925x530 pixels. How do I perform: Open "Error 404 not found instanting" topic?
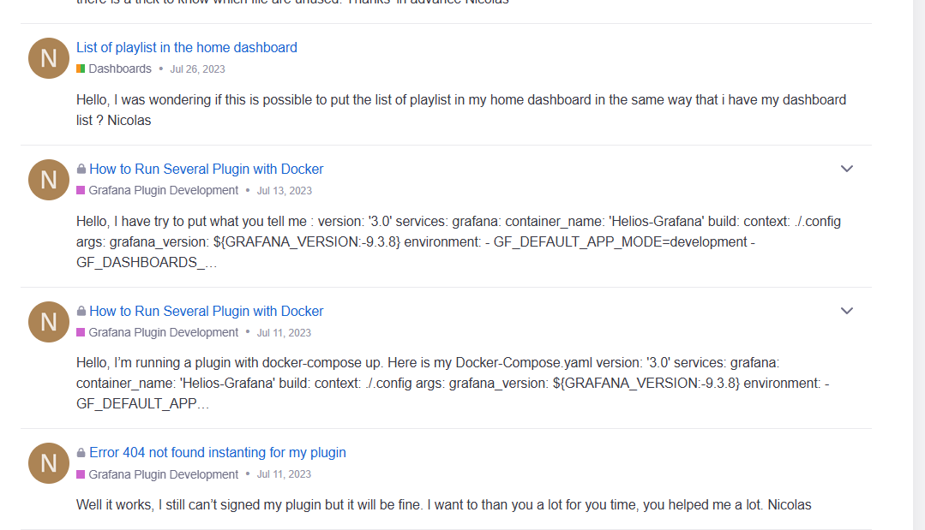217,453
